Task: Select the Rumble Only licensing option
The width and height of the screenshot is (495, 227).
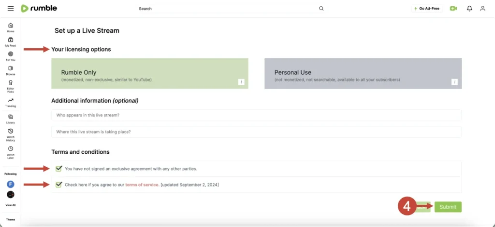Action: pyautogui.click(x=149, y=73)
